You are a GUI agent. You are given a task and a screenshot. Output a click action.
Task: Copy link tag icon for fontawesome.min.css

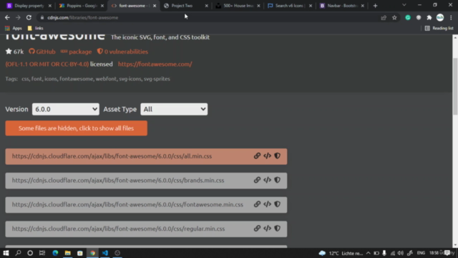(x=267, y=204)
